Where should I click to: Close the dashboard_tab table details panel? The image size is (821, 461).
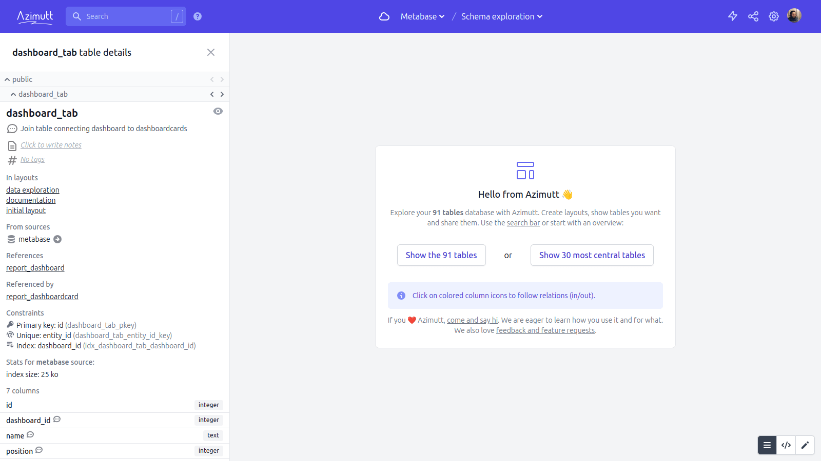coord(211,52)
